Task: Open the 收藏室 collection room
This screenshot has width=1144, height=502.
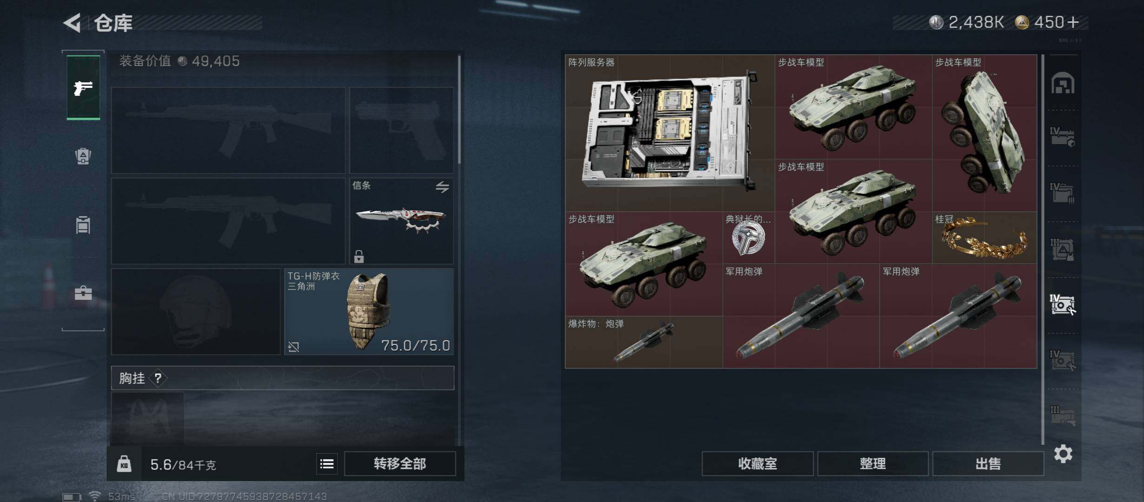Action: pyautogui.click(x=758, y=463)
